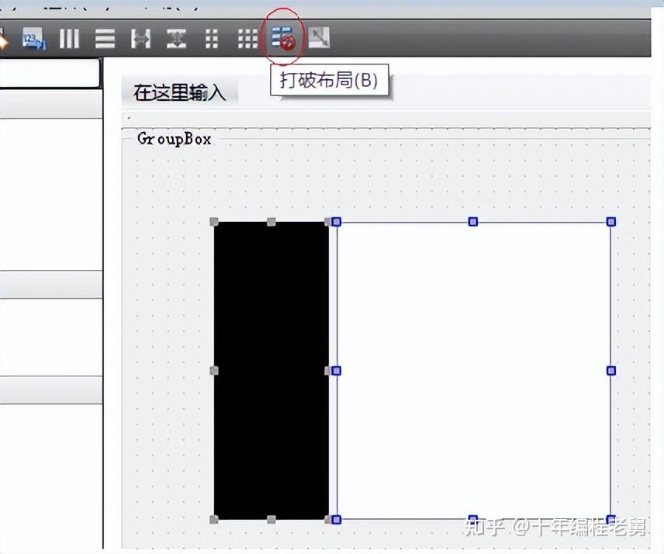Grab right-middle blue handle of white widget
The width and height of the screenshot is (664, 554).
click(x=610, y=371)
